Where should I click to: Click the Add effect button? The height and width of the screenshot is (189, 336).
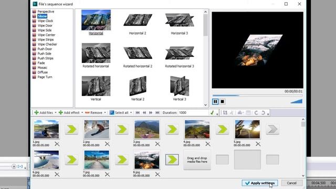pos(69,113)
